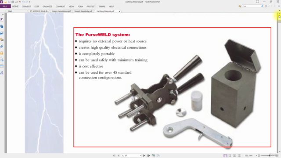Open the PROTECT ribbon tab

click(91, 7)
